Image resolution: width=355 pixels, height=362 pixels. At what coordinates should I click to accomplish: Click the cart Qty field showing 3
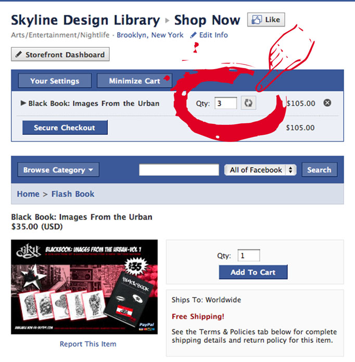[x=226, y=103]
